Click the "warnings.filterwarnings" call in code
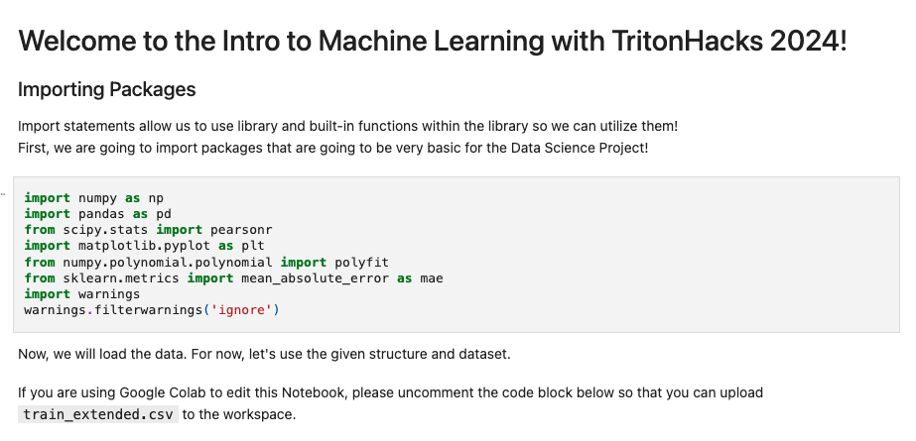 (113, 310)
